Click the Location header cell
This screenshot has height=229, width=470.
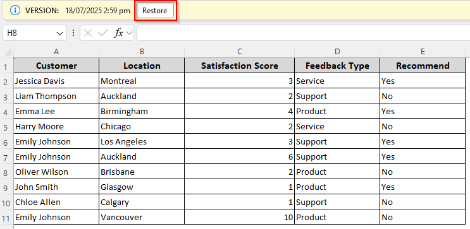tap(142, 66)
